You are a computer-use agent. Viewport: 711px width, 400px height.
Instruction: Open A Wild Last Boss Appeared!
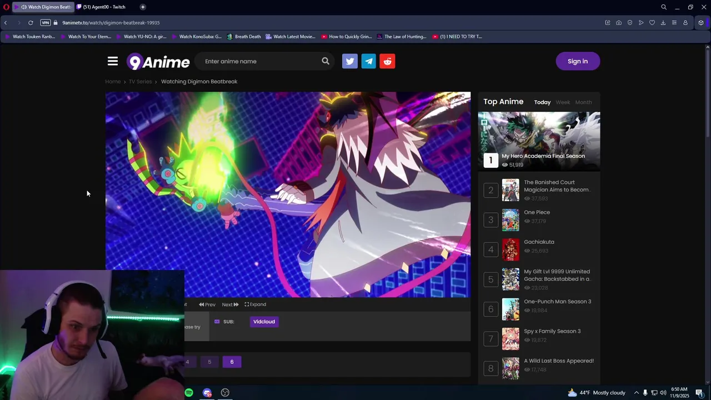click(x=559, y=361)
